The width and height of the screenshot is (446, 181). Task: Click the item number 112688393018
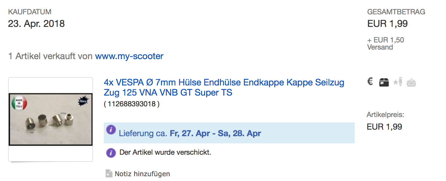[x=132, y=104]
